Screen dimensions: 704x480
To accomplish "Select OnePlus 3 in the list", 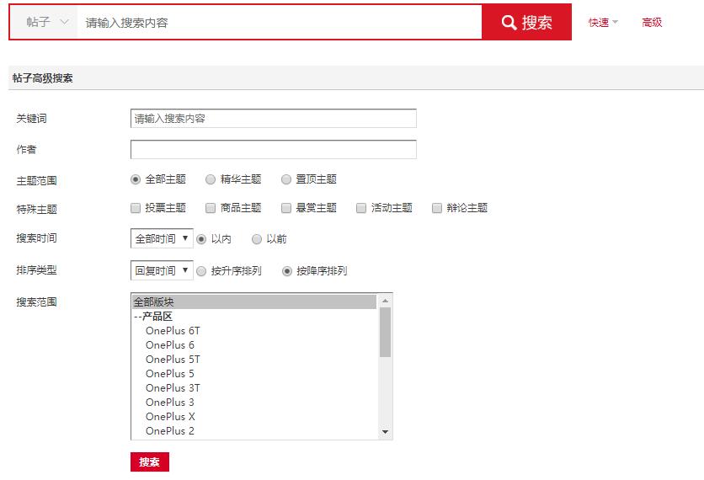I will click(x=254, y=403).
